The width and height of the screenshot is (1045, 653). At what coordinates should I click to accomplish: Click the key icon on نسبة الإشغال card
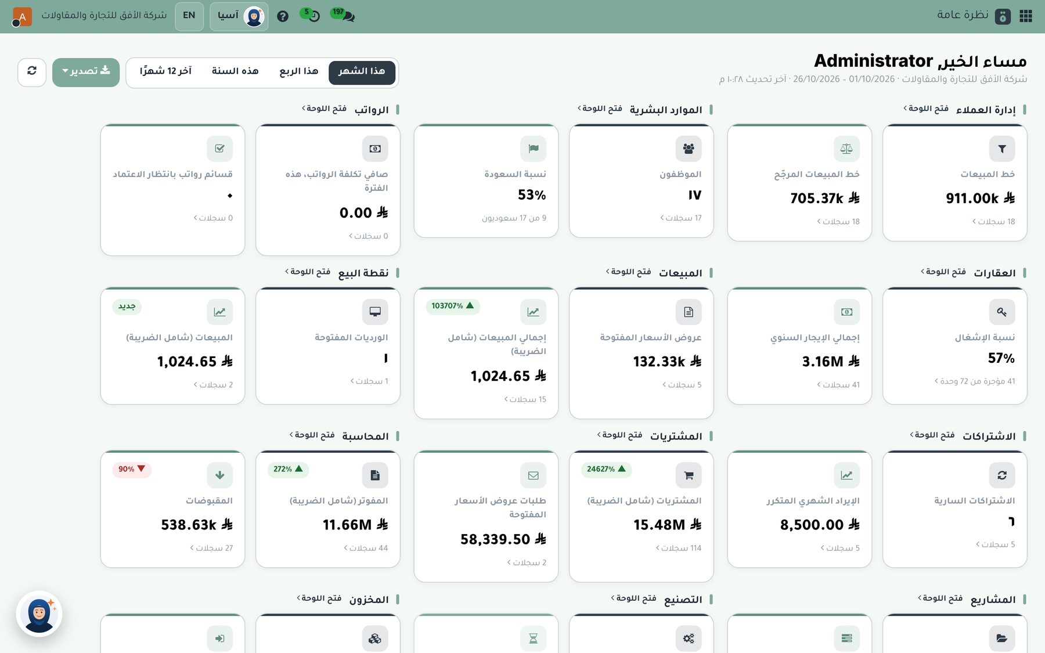pyautogui.click(x=1002, y=312)
